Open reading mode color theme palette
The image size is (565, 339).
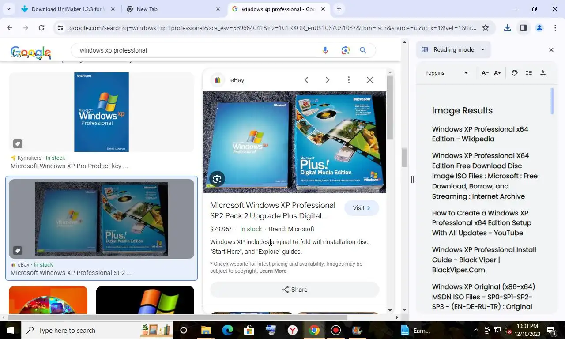point(515,73)
